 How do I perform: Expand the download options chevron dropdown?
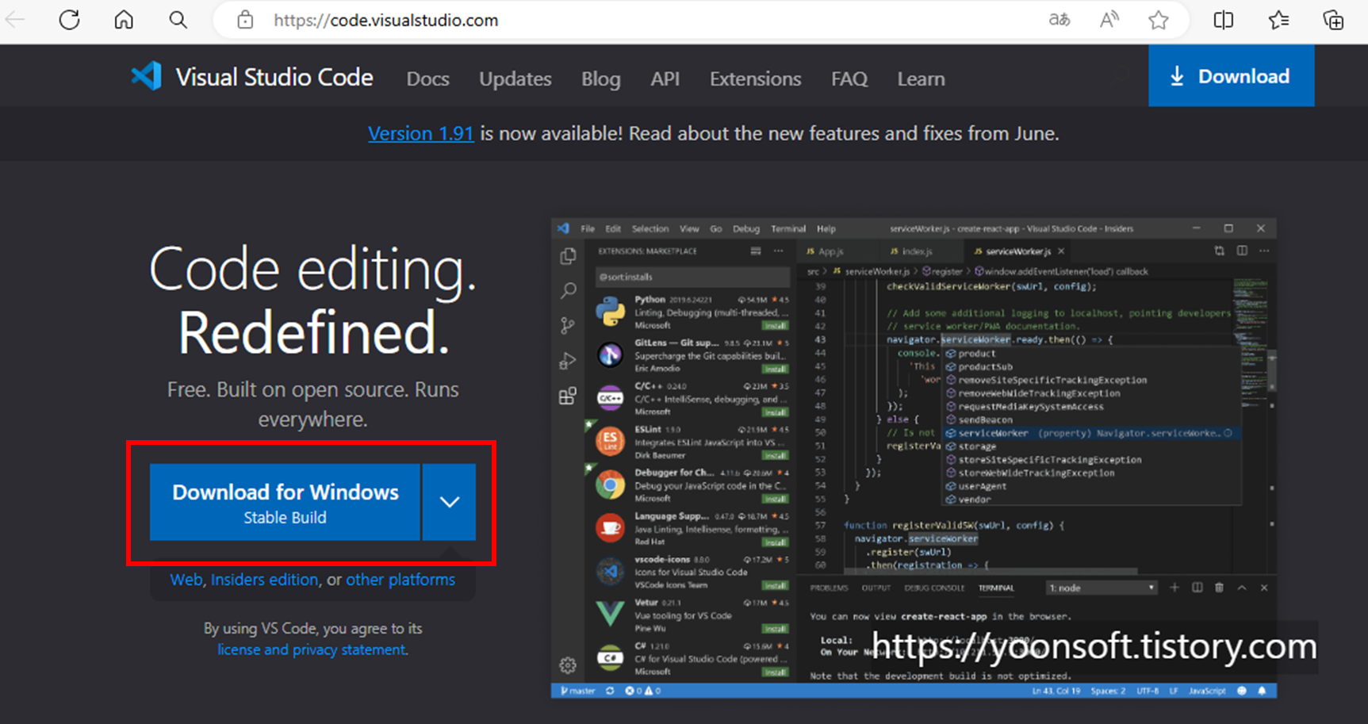coord(450,502)
